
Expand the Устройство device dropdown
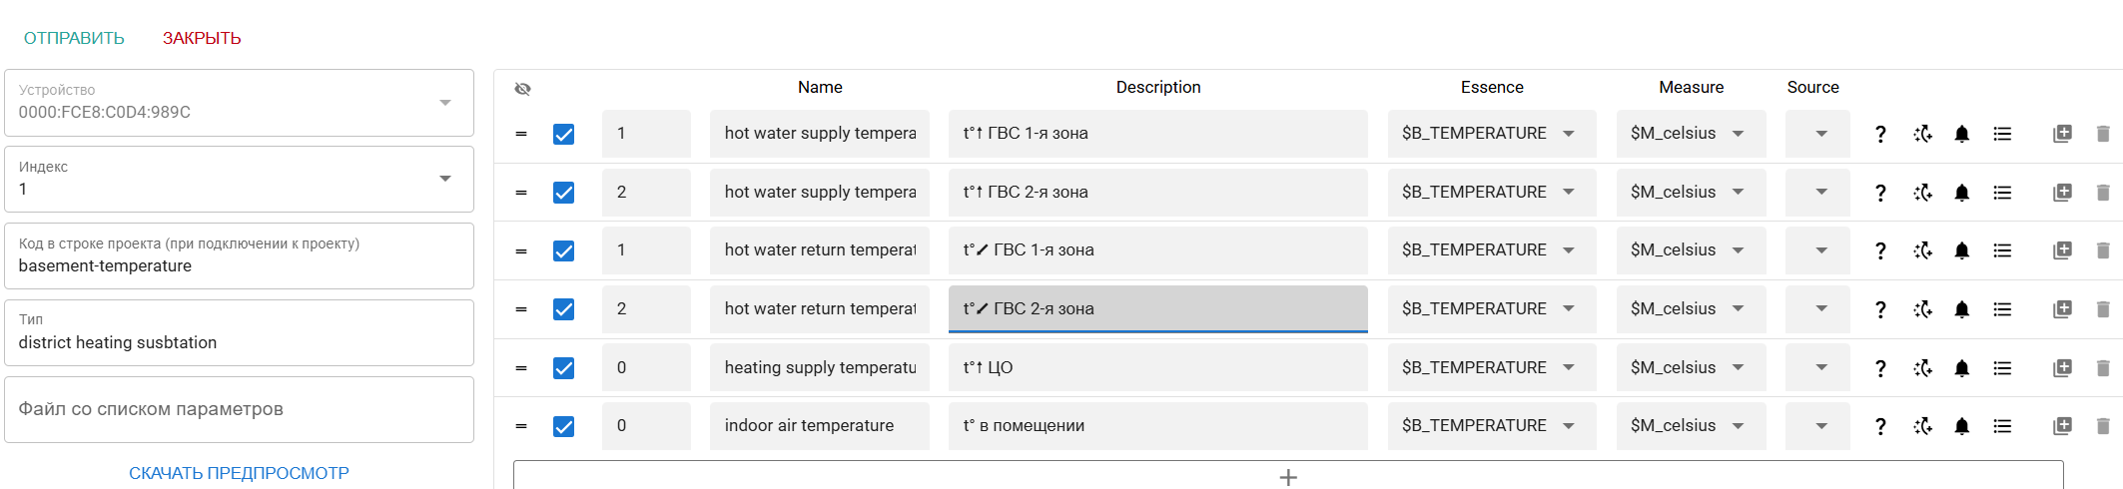coord(445,103)
